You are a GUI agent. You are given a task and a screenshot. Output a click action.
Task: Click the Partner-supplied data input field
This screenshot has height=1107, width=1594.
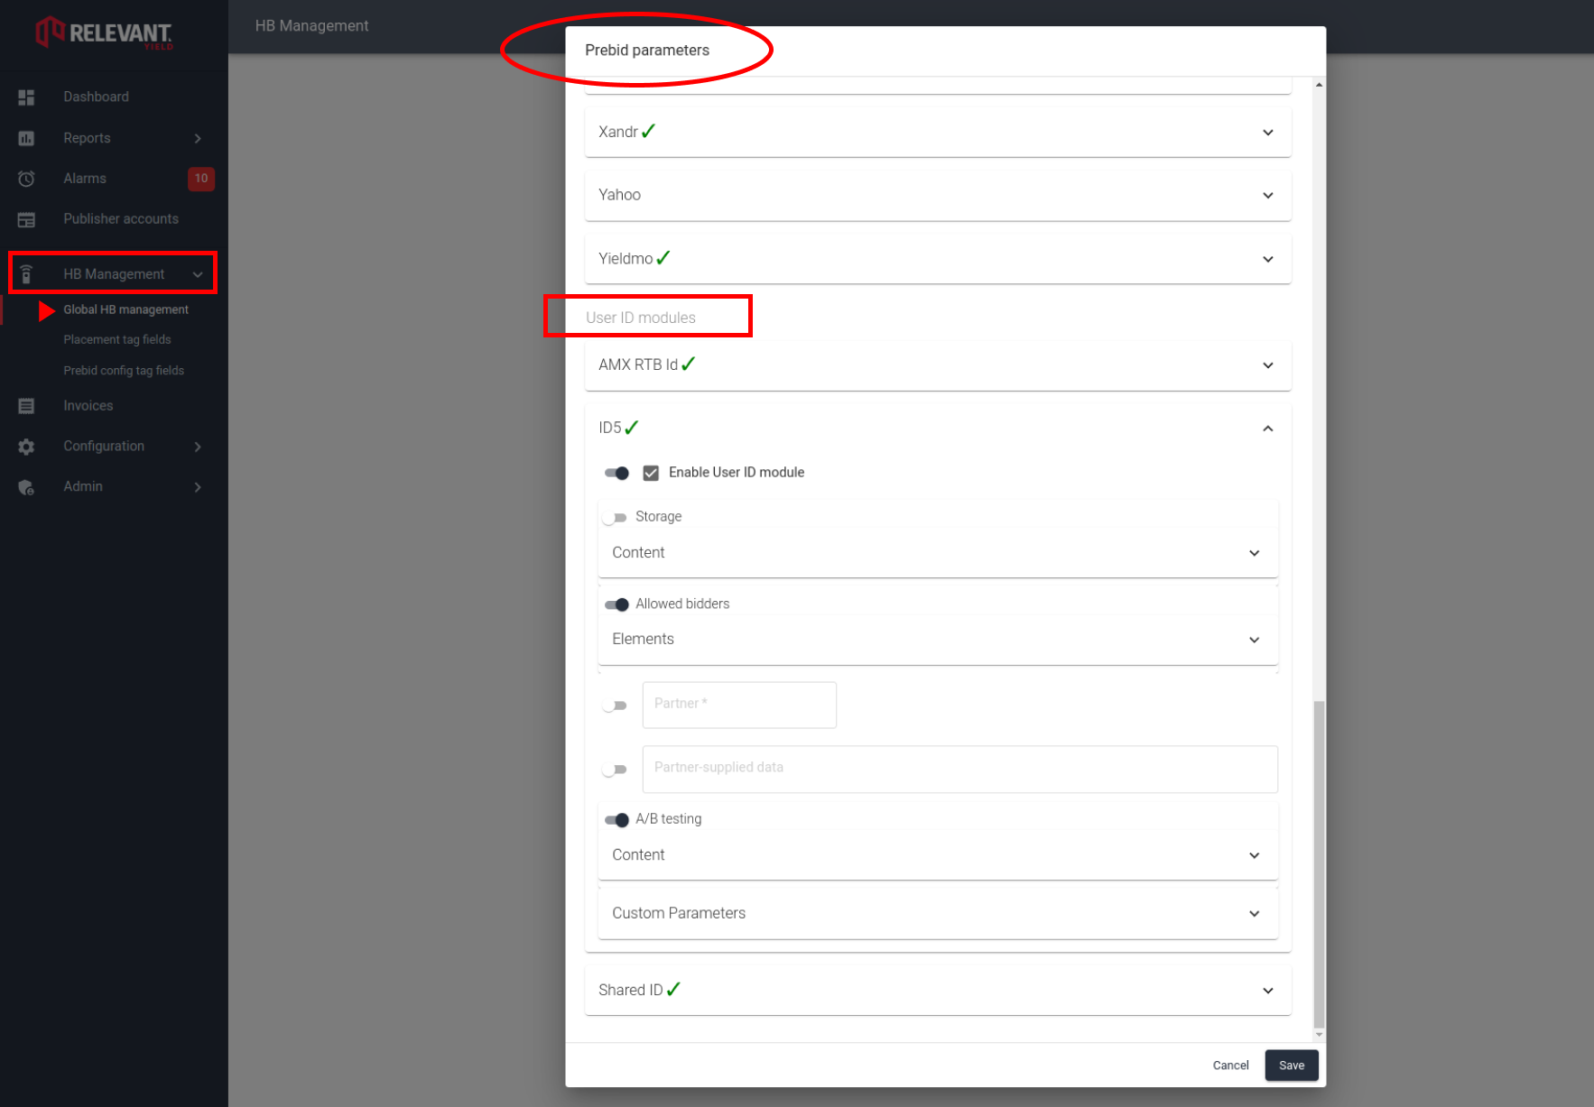click(959, 769)
